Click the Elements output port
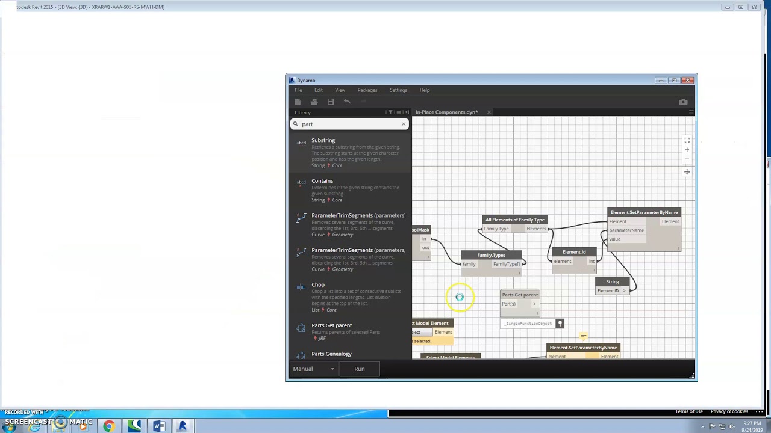 point(536,229)
